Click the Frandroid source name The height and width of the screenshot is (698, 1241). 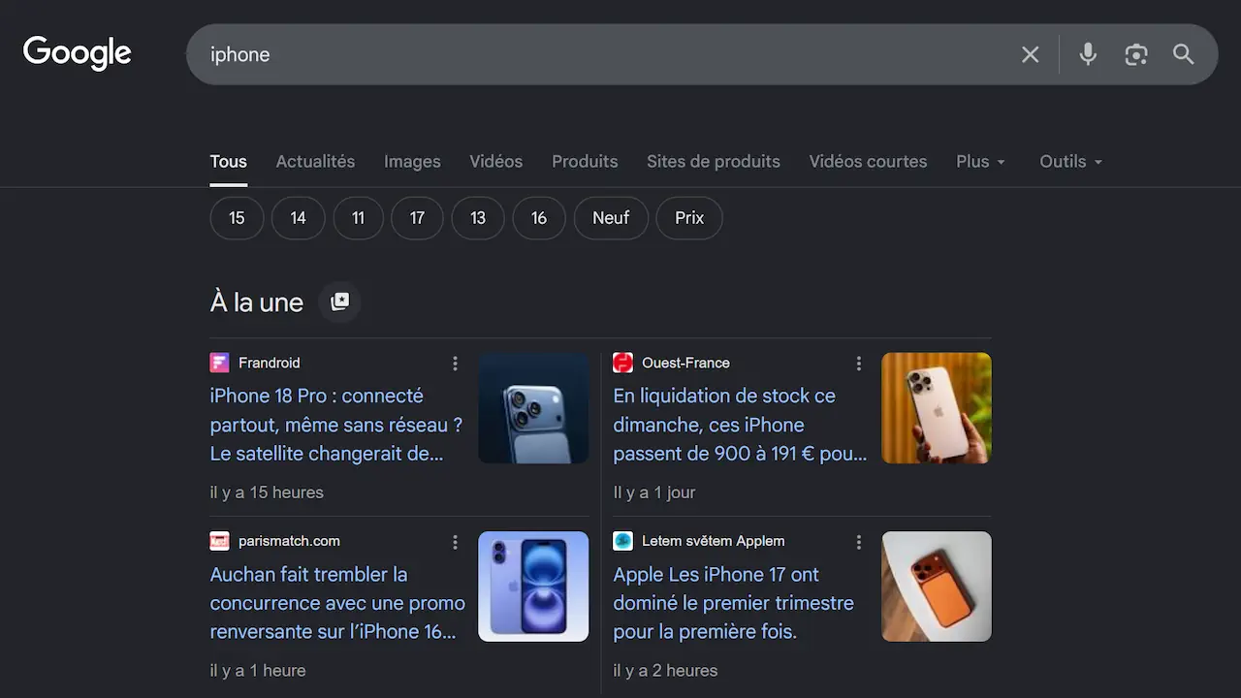pyautogui.click(x=270, y=363)
